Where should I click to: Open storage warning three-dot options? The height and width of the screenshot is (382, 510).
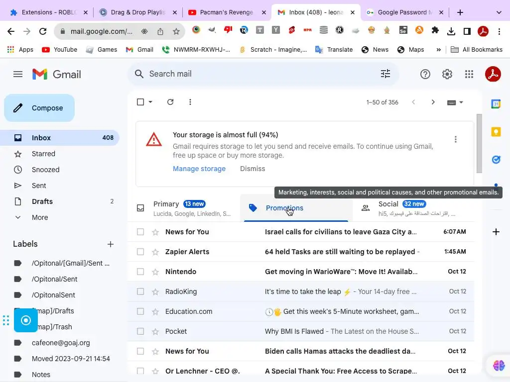coord(455,139)
